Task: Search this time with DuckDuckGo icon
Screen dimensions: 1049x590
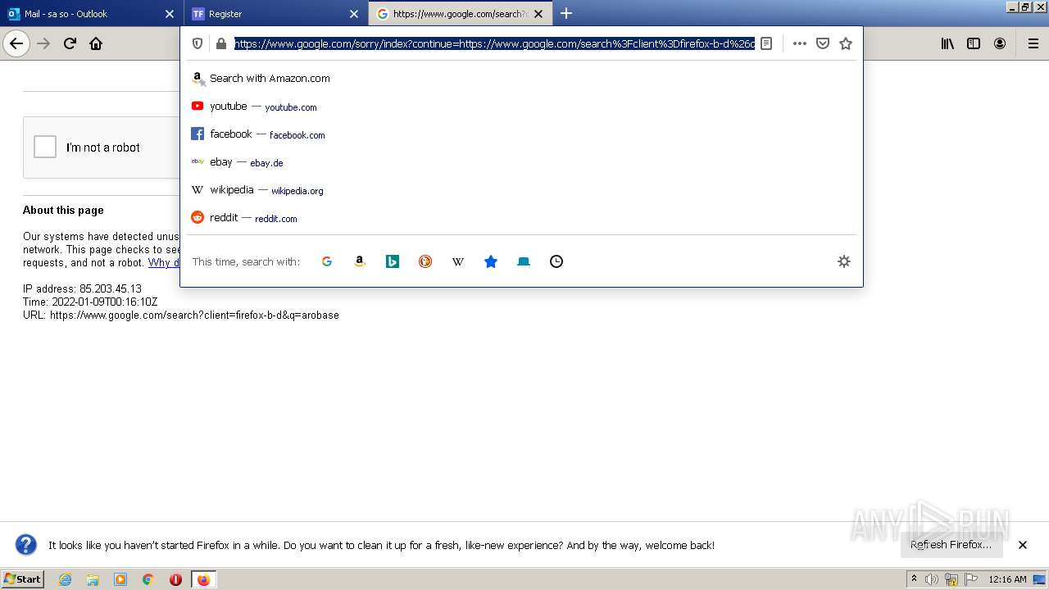Action: pos(425,261)
